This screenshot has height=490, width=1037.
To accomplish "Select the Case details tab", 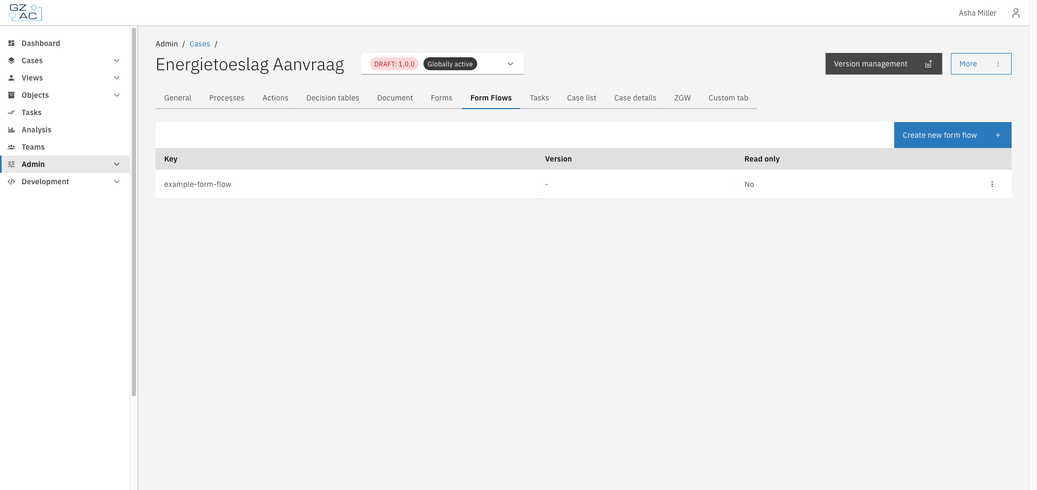I will coord(635,98).
